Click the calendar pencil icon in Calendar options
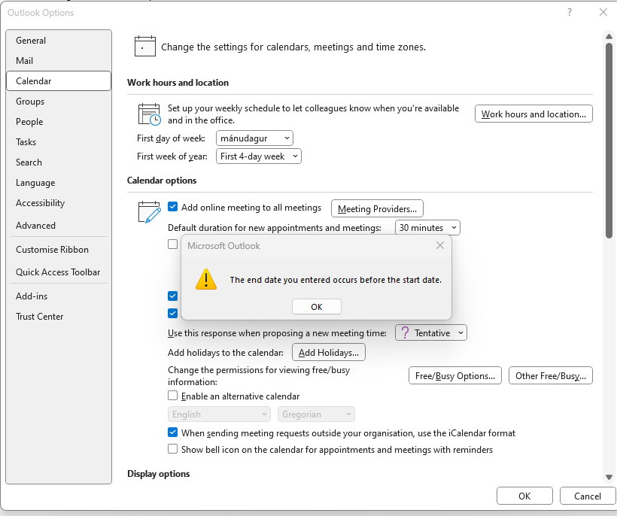This screenshot has width=617, height=516. [x=150, y=212]
